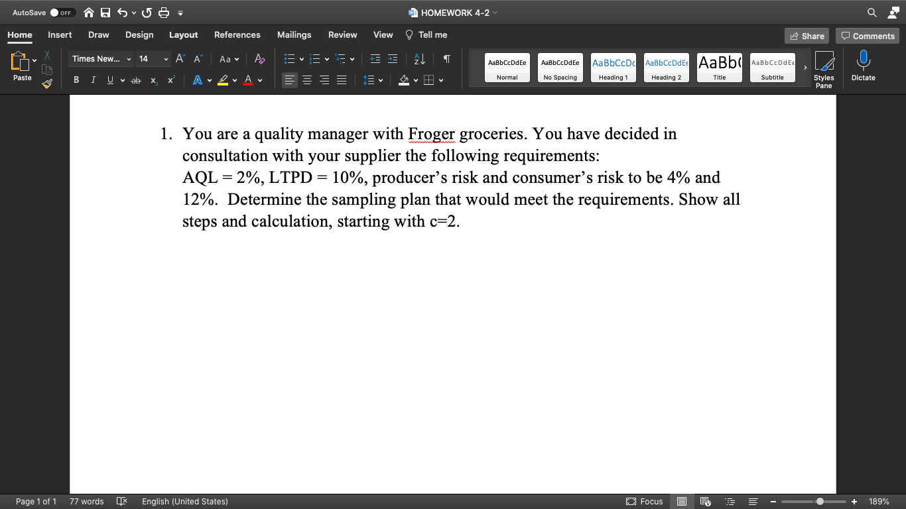Switch to the Design tab
The width and height of the screenshot is (906, 509).
(139, 35)
